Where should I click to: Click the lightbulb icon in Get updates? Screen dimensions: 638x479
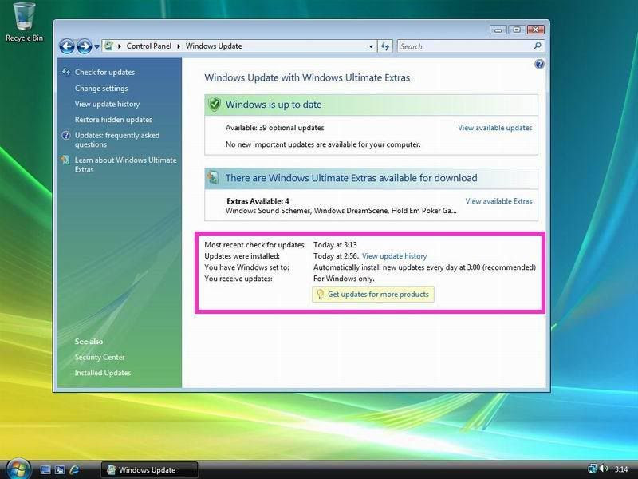320,294
